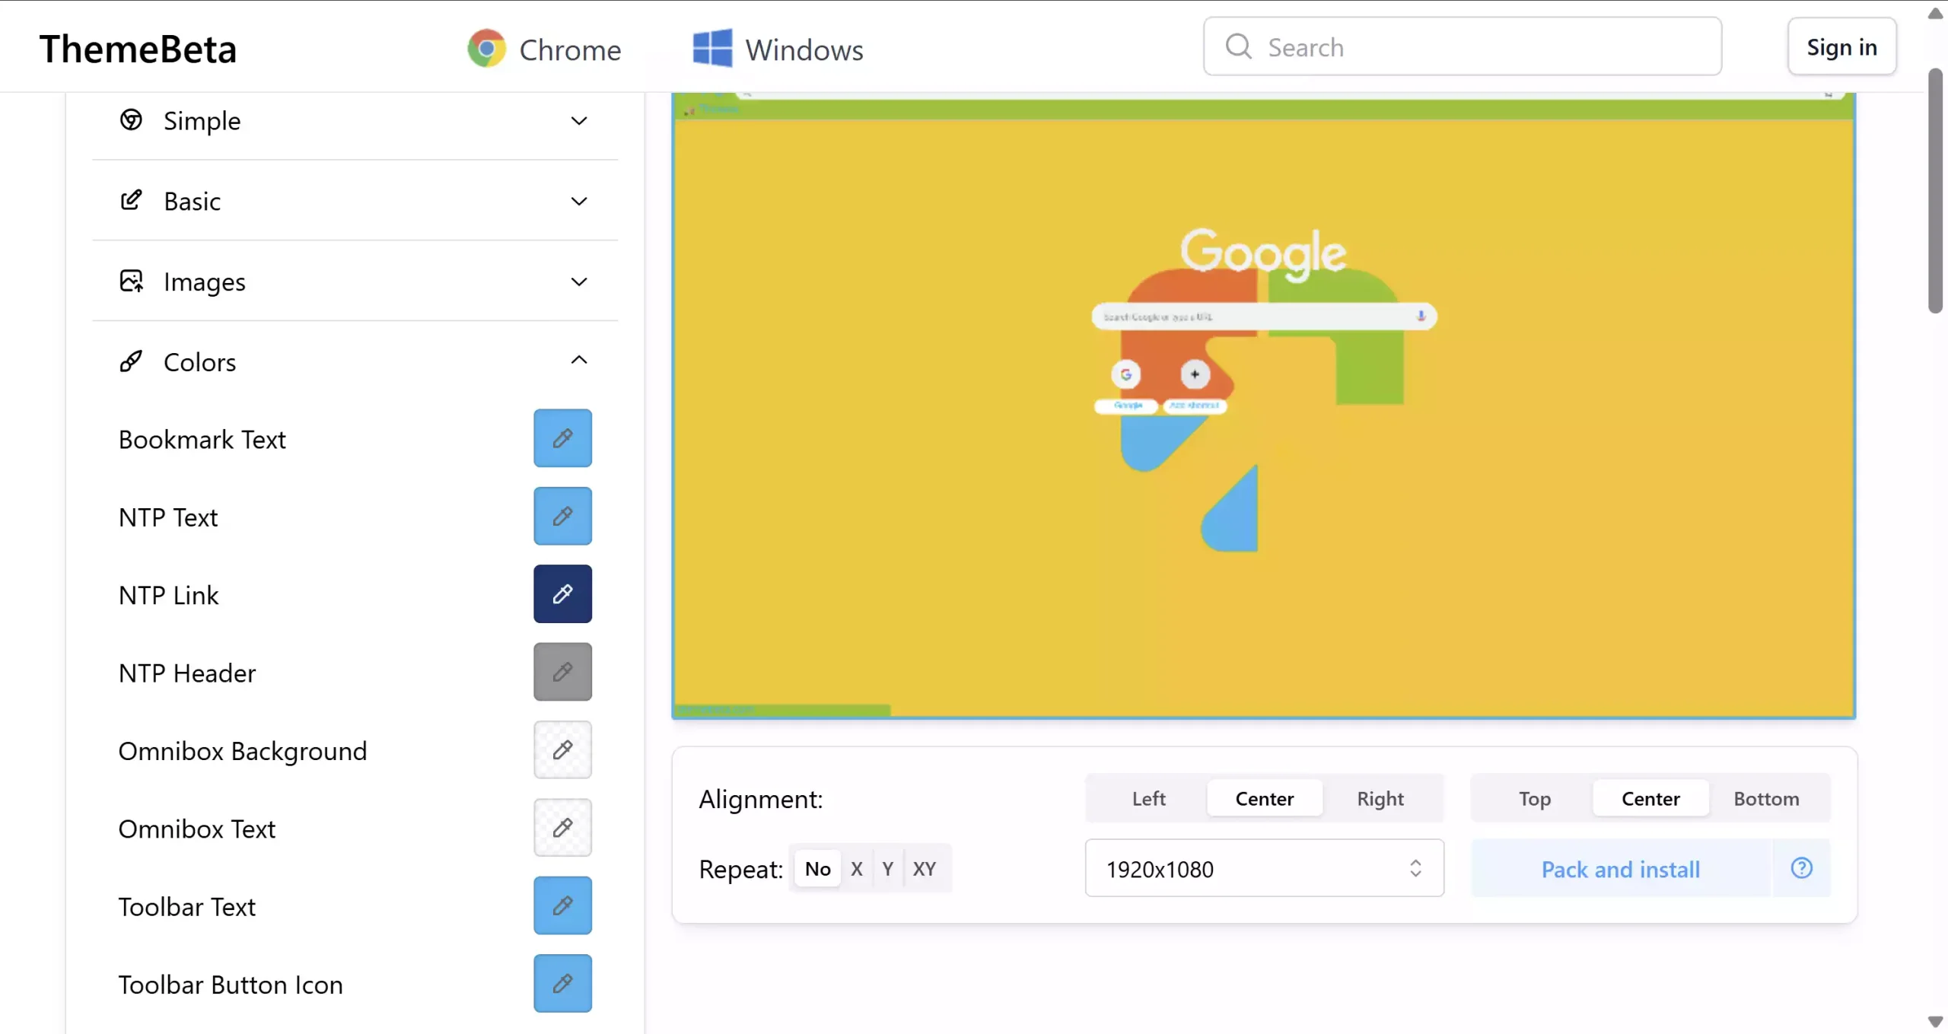Image resolution: width=1948 pixels, height=1034 pixels.
Task: Open the Toolbar Button Icon color editor
Action: point(562,982)
